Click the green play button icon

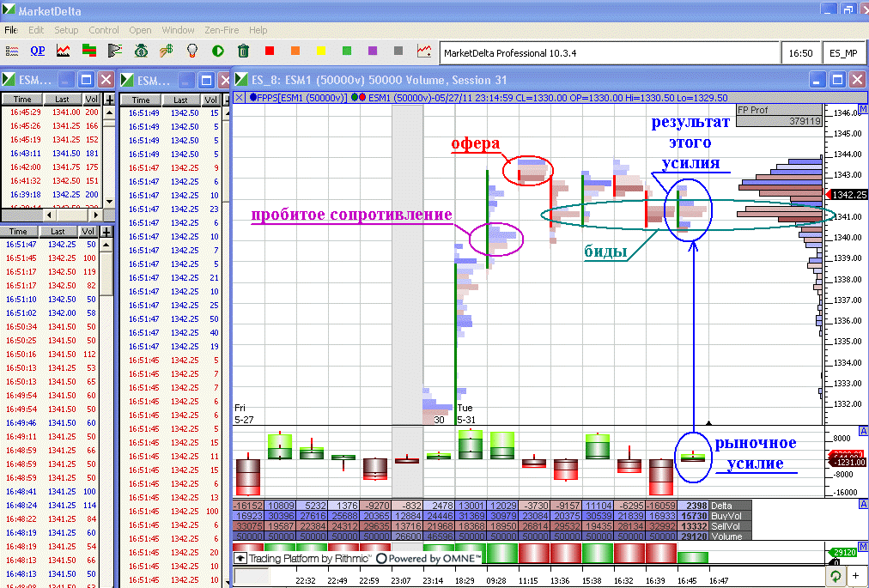(x=218, y=51)
